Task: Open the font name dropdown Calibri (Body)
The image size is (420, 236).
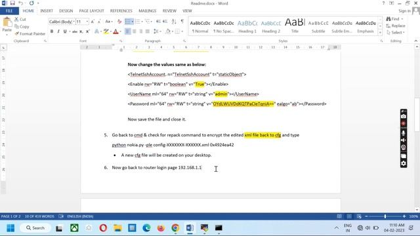Action: (x=73, y=22)
